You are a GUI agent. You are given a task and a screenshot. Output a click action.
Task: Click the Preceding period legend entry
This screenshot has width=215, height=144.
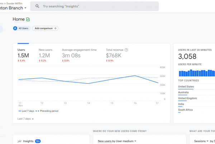(x=47, y=111)
